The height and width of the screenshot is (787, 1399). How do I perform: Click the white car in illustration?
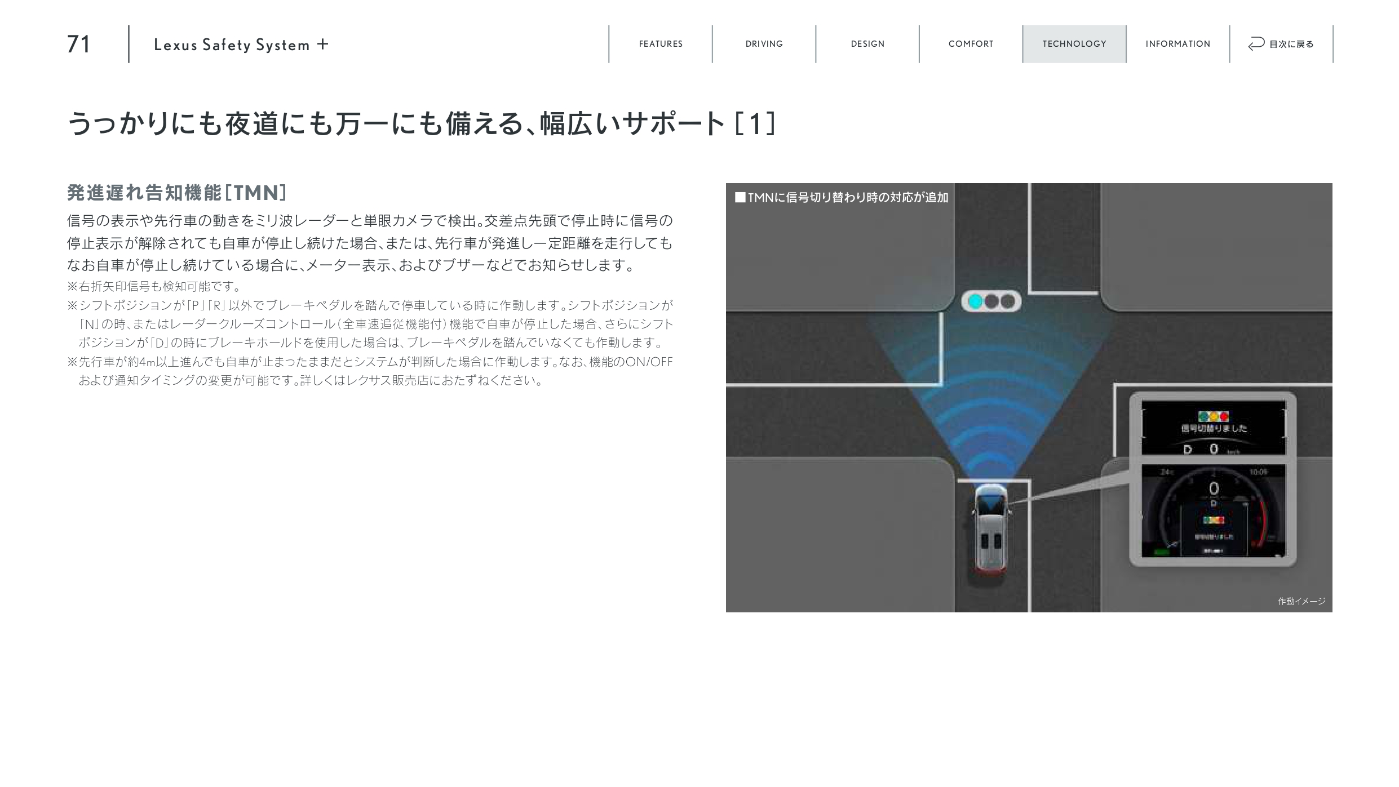[x=990, y=527]
